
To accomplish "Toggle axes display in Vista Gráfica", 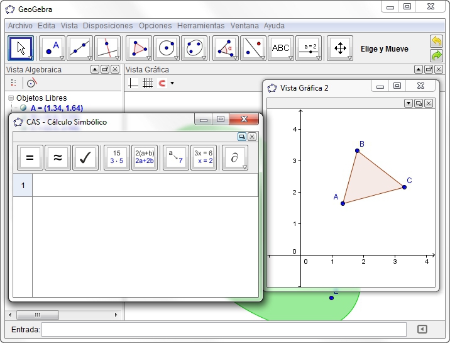I will pos(133,83).
